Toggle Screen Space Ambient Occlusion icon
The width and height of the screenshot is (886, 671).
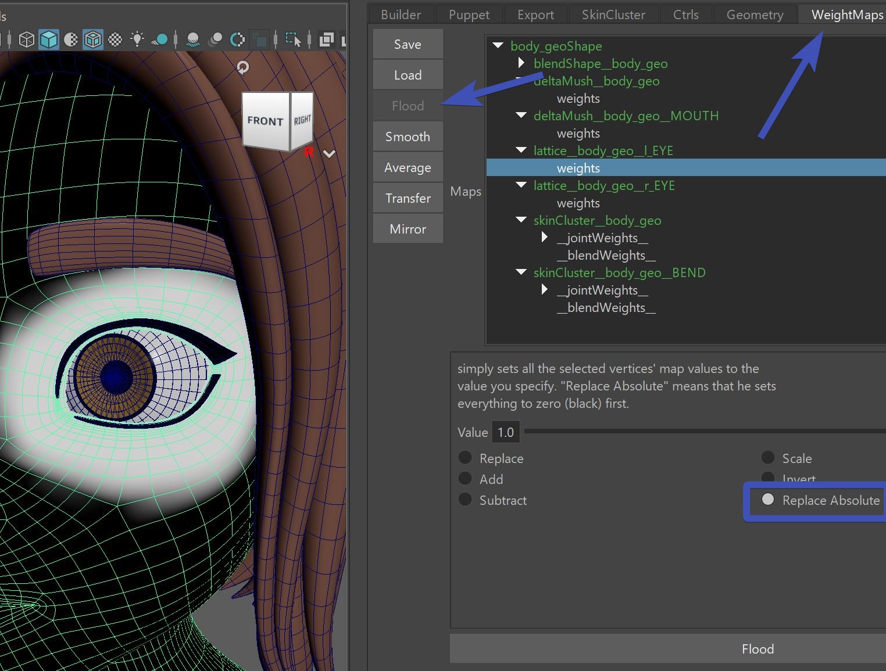pos(193,40)
